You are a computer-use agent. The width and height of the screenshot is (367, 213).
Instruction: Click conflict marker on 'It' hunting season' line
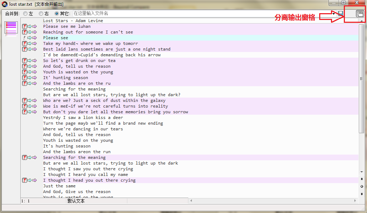tap(25, 78)
